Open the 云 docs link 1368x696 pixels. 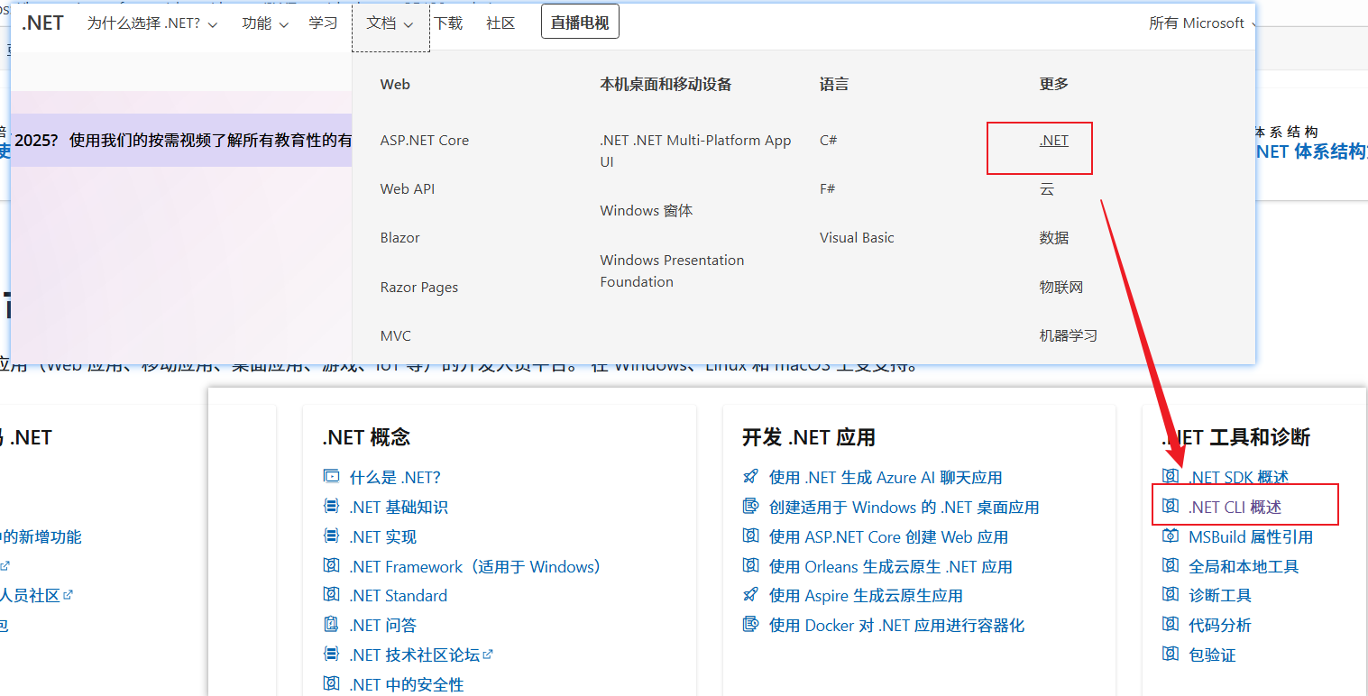(x=1047, y=189)
